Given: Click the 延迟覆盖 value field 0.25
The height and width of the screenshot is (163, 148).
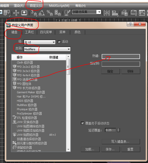Looking at the screenshot, I should [110, 130].
